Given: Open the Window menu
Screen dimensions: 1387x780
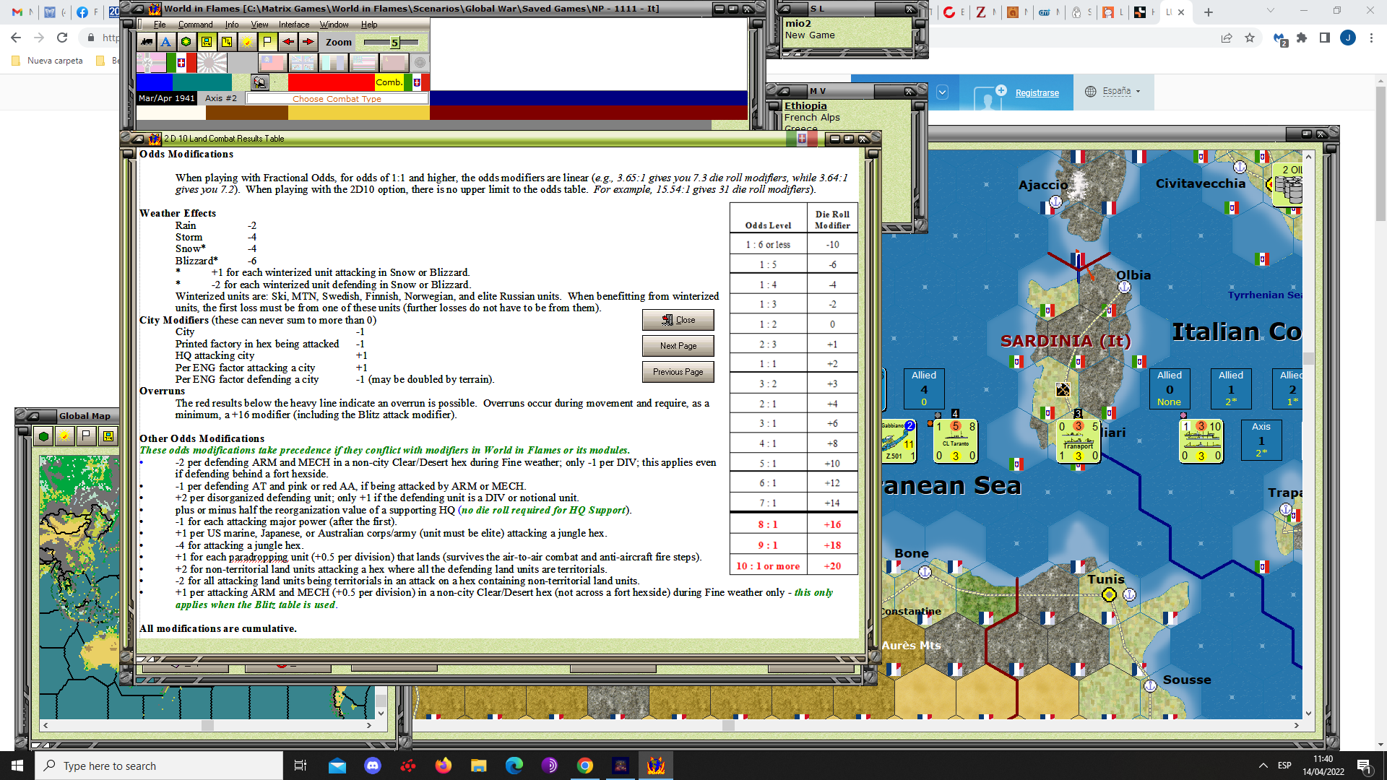Looking at the screenshot, I should 334,25.
